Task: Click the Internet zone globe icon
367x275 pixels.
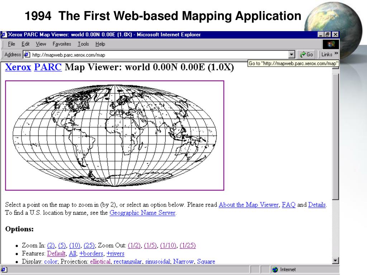Action: [275, 270]
